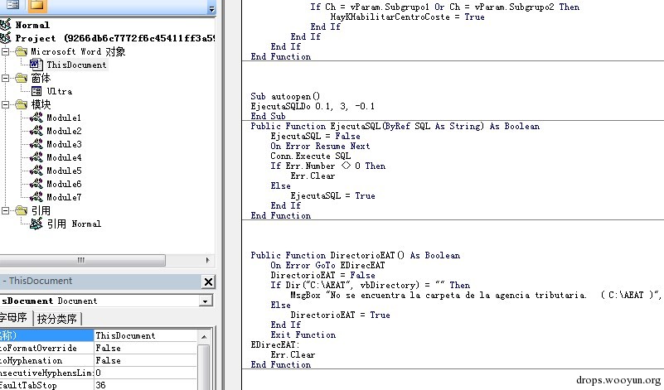Image resolution: width=664 pixels, height=390 pixels.
Task: Click the 'On Error GoTo EDirecEAT' line
Action: pos(327,265)
